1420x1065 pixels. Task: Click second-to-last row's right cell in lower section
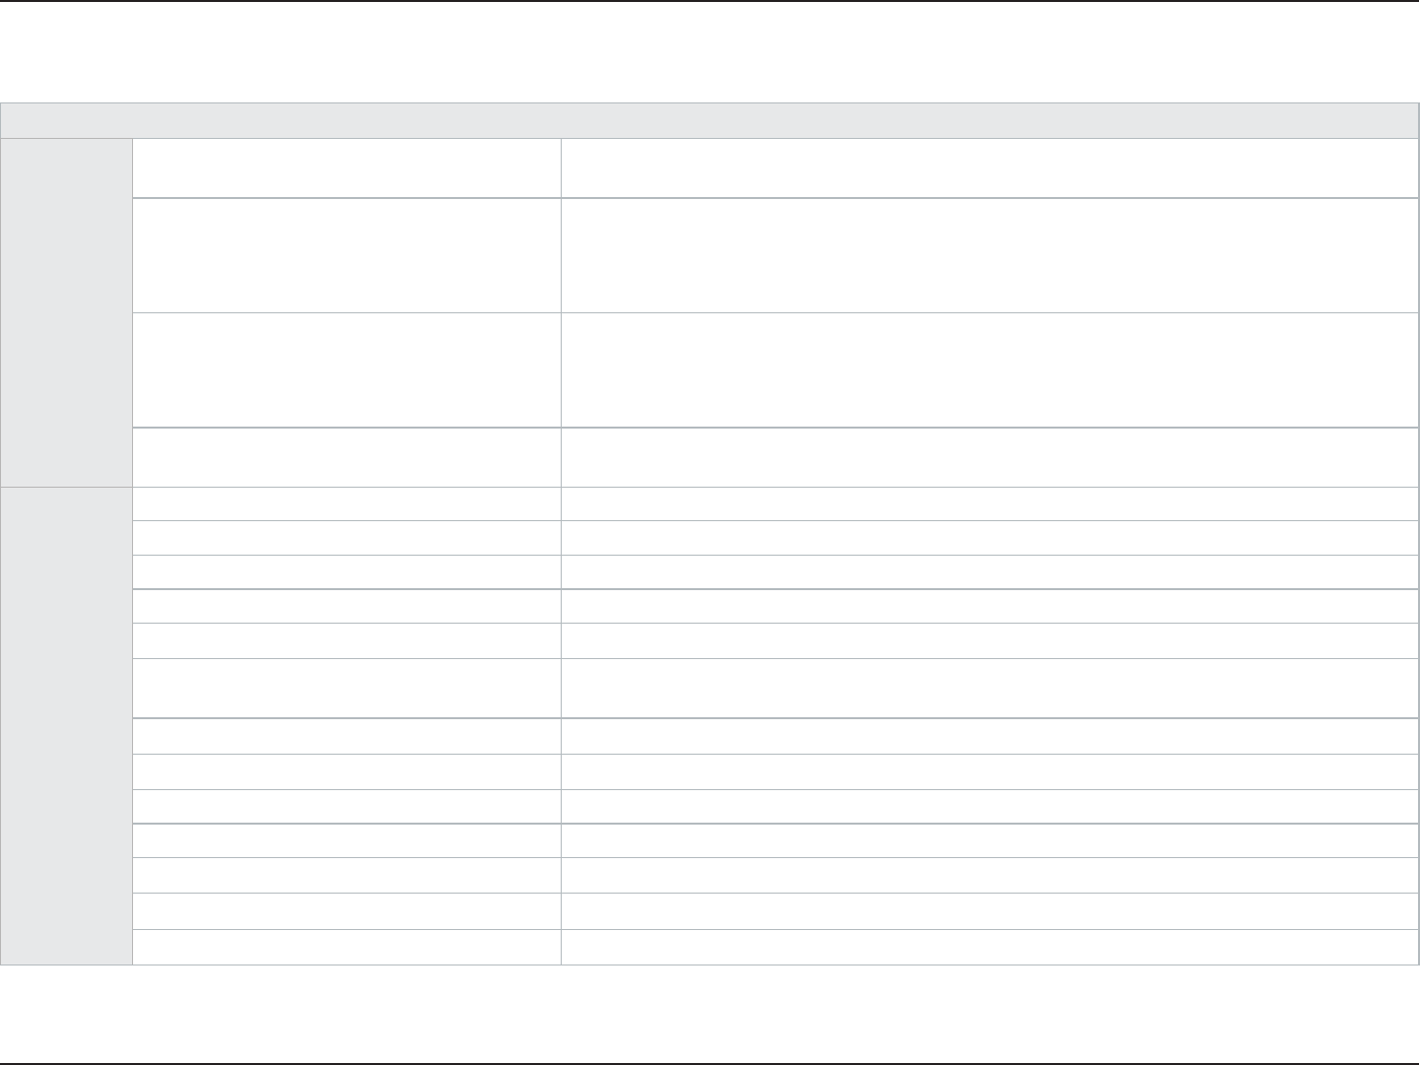[x=989, y=911]
